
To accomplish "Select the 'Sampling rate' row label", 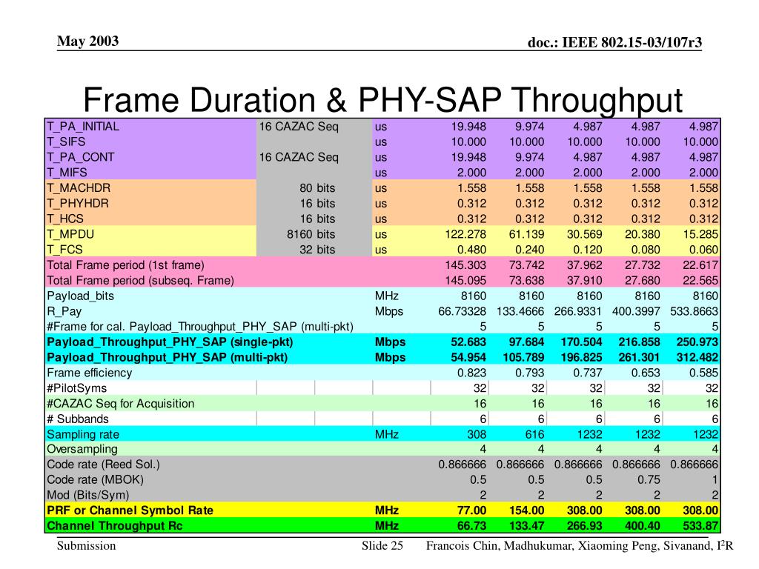I will click(83, 434).
